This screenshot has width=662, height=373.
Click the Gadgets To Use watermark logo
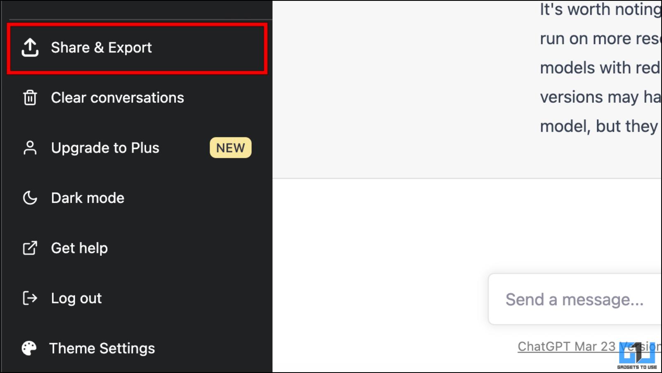637,355
